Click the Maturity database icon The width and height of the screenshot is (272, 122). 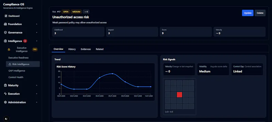click(x=5, y=85)
